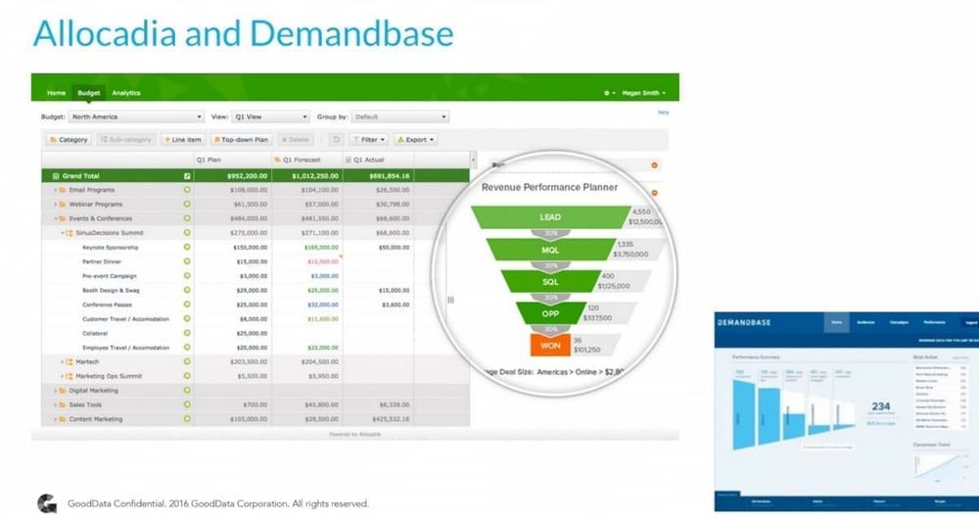Open the Filter dropdown
Screen dimensions: 979x519
coord(369,140)
